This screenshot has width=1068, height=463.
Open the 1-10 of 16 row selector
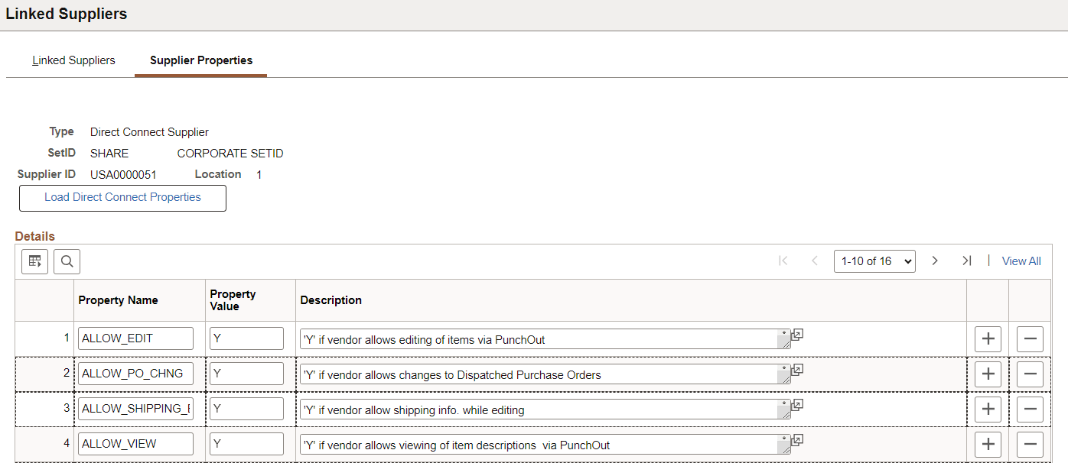(874, 261)
